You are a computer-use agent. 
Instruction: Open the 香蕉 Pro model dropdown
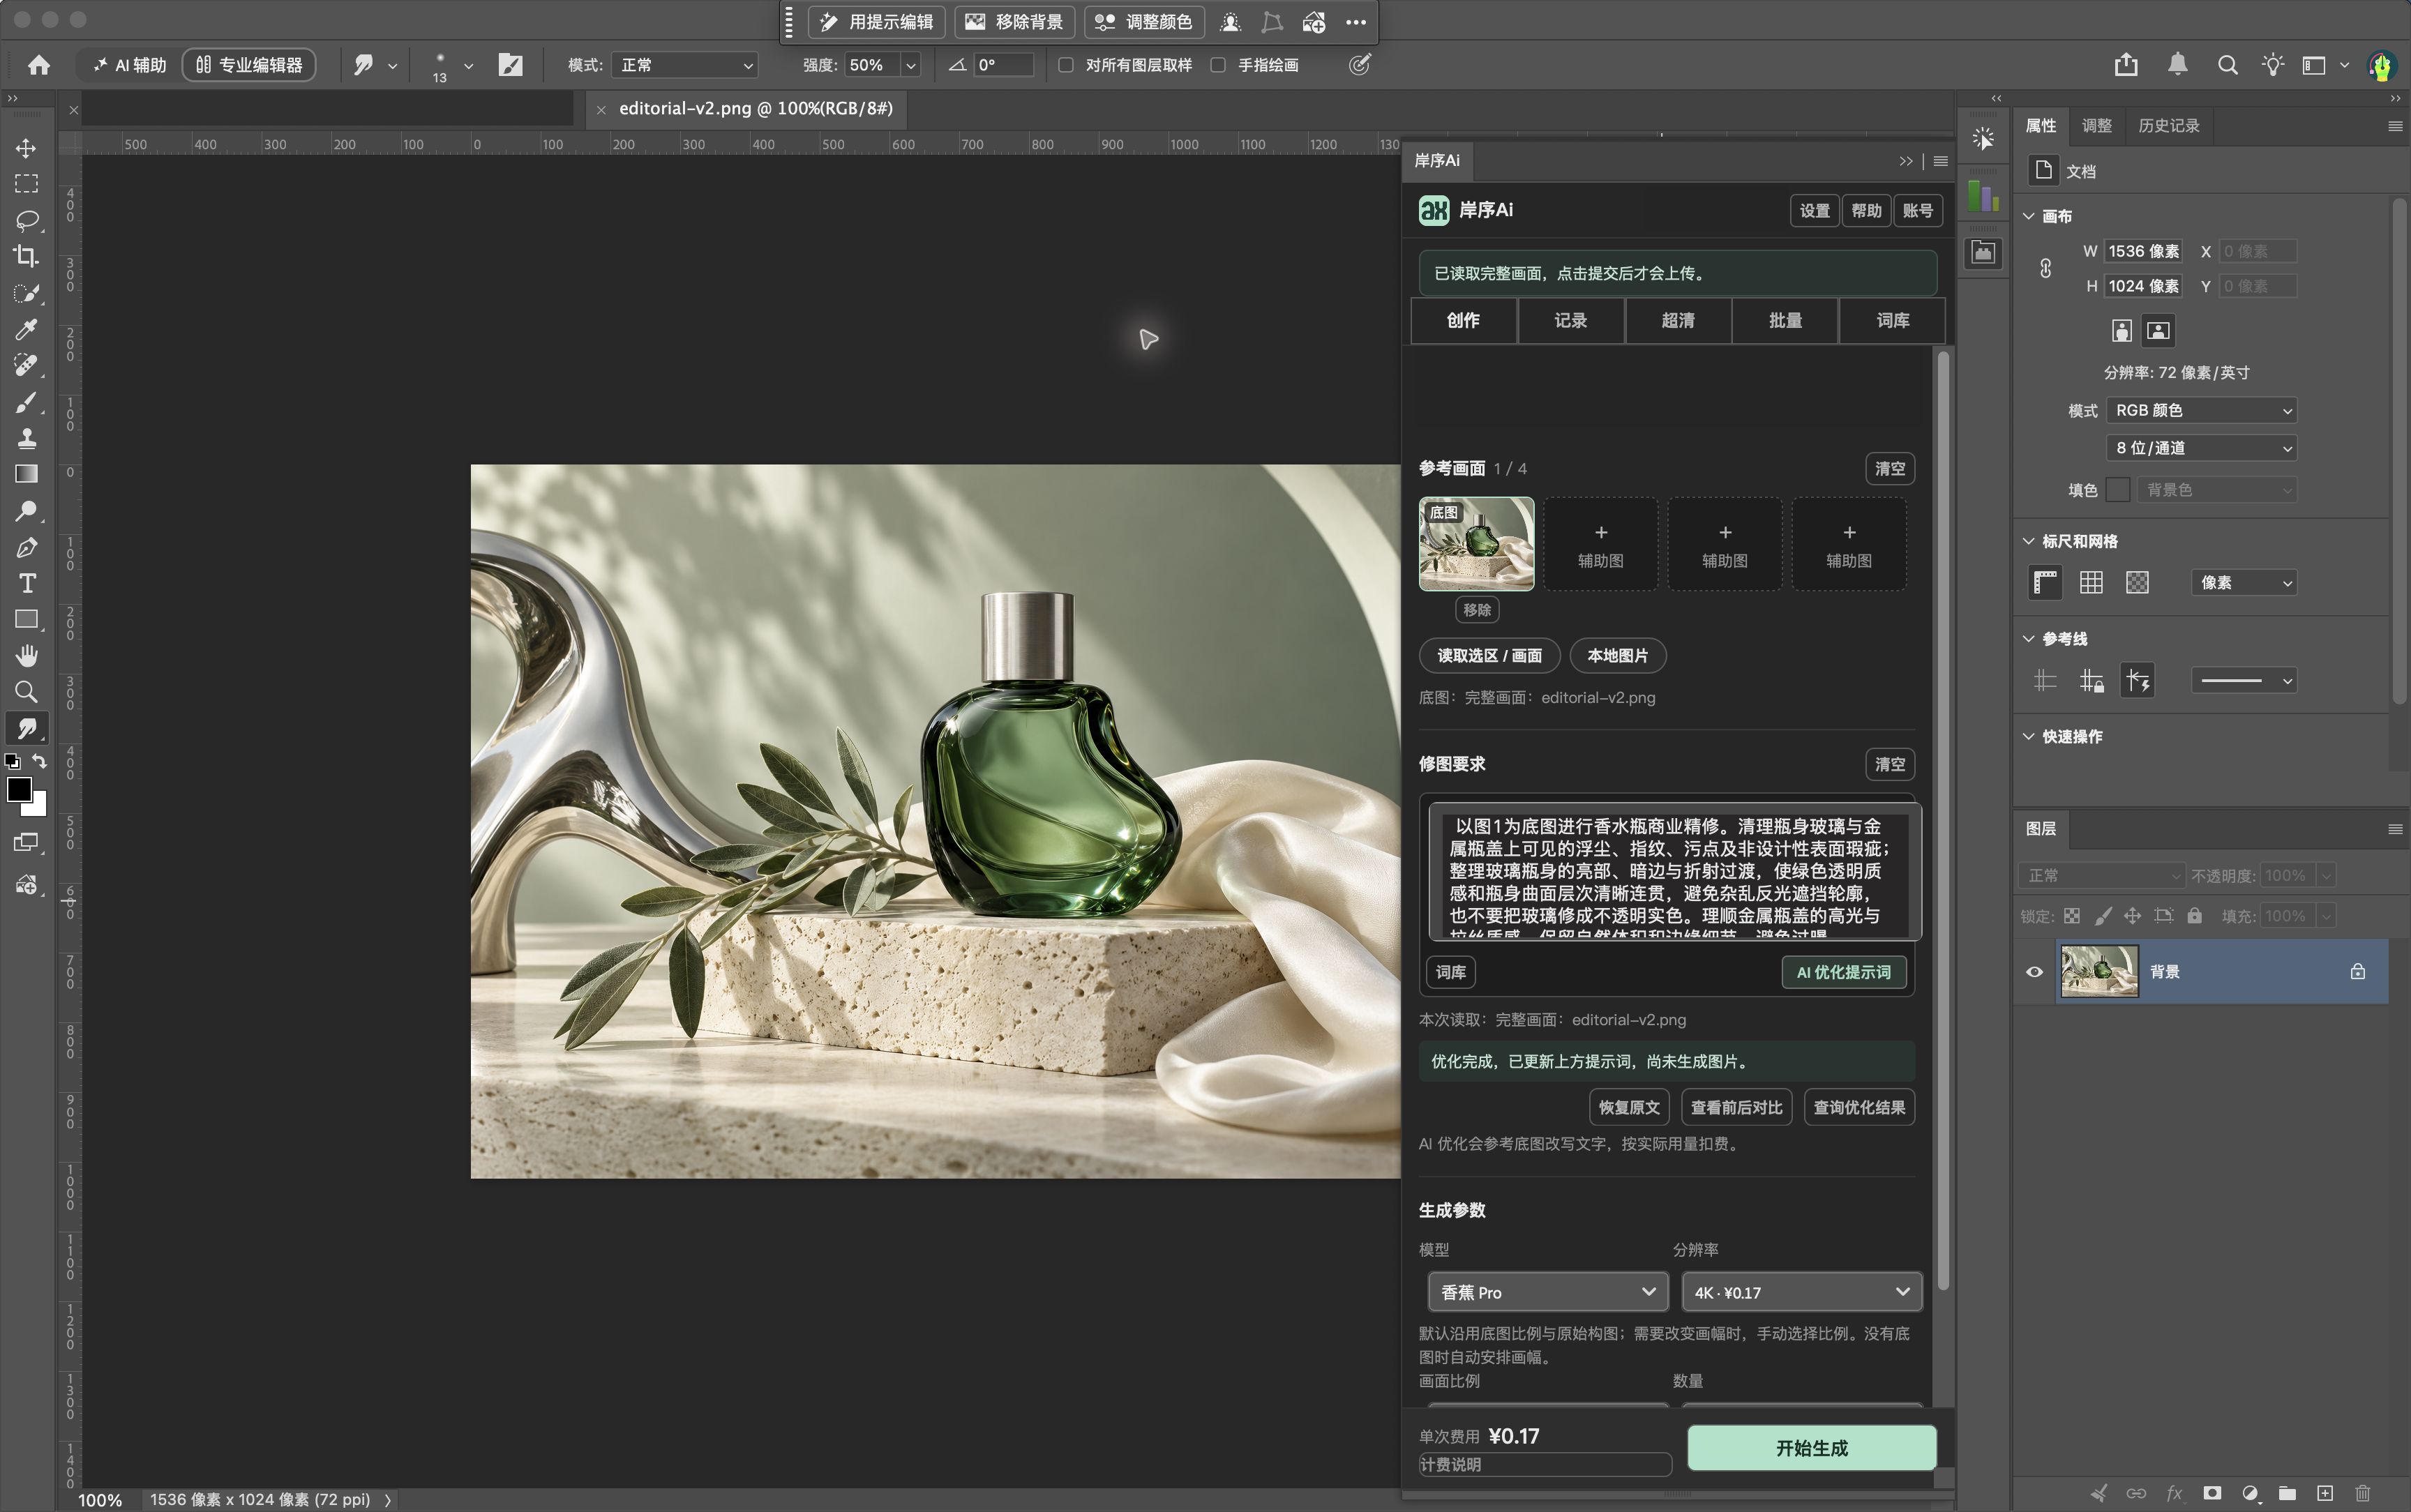(1547, 1292)
